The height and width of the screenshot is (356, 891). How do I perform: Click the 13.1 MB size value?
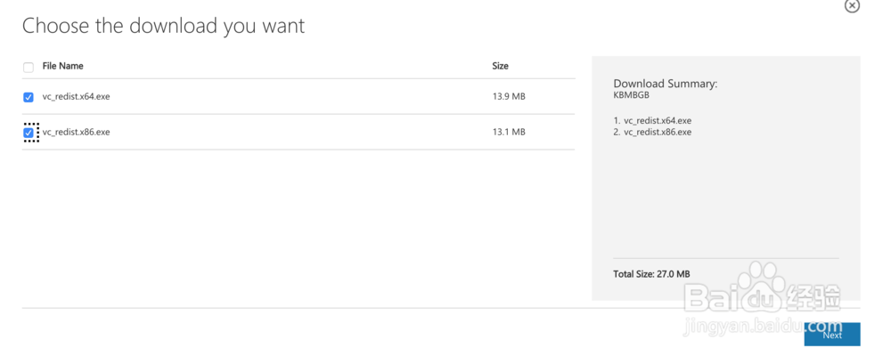tap(508, 132)
